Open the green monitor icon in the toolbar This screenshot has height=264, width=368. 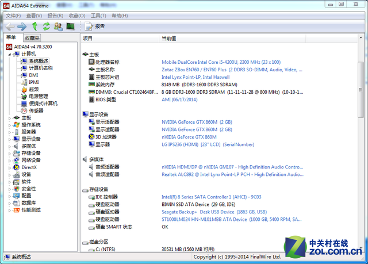pos(70,26)
